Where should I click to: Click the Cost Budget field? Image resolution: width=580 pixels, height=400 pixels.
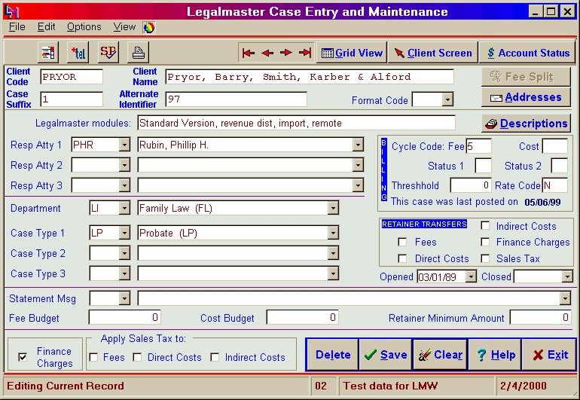pyautogui.click(x=302, y=317)
